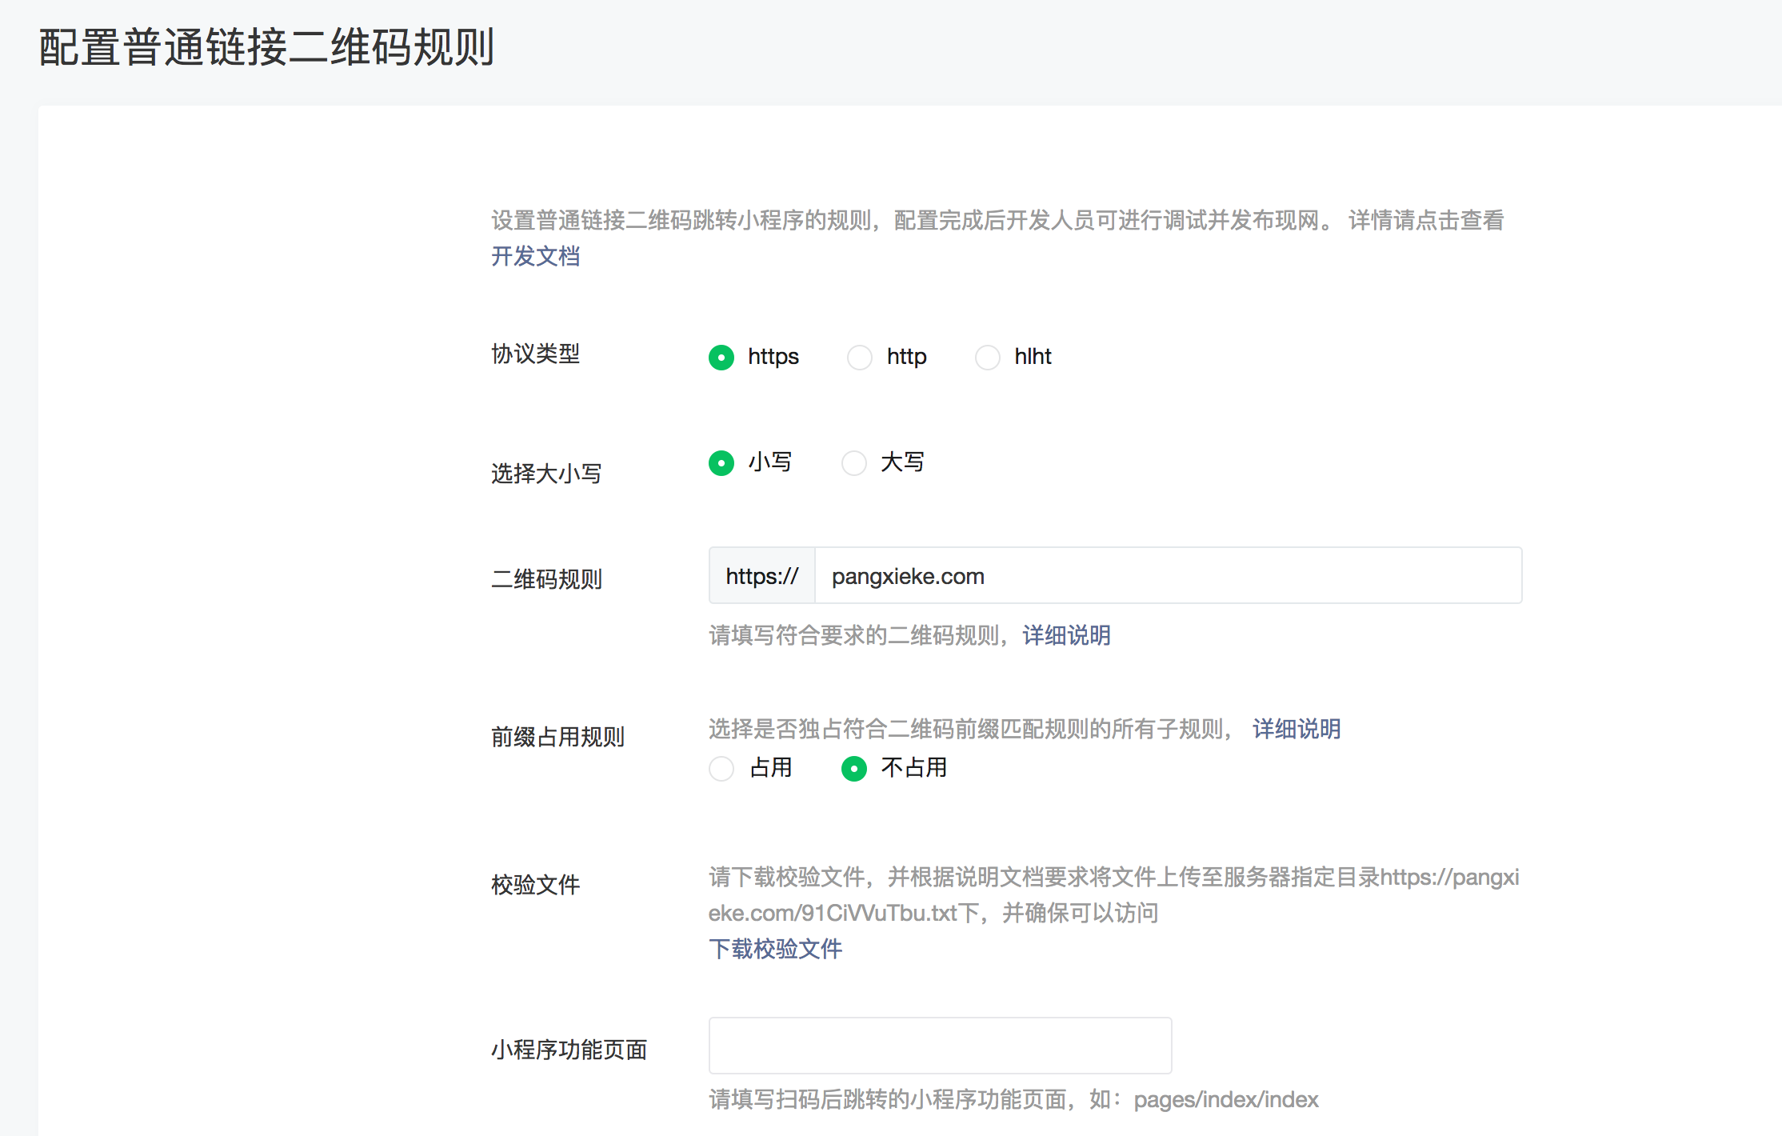Click the 二维码规则 label
The width and height of the screenshot is (1782, 1136).
pos(546,579)
